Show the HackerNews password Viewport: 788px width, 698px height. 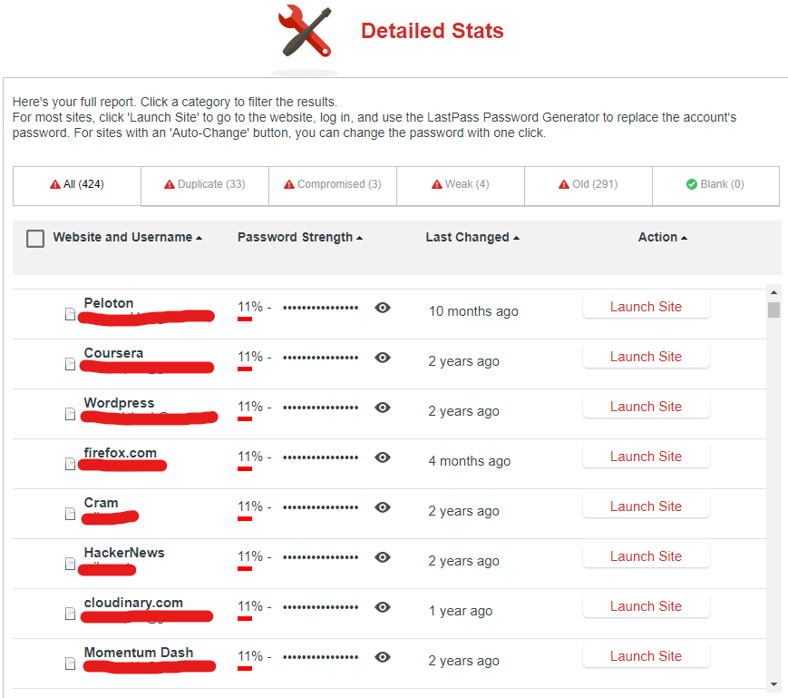click(x=383, y=556)
